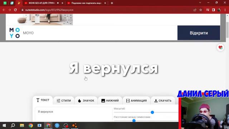The image size is (229, 129).
Task: Click the page vertical scrollbar
Action: click(228, 30)
